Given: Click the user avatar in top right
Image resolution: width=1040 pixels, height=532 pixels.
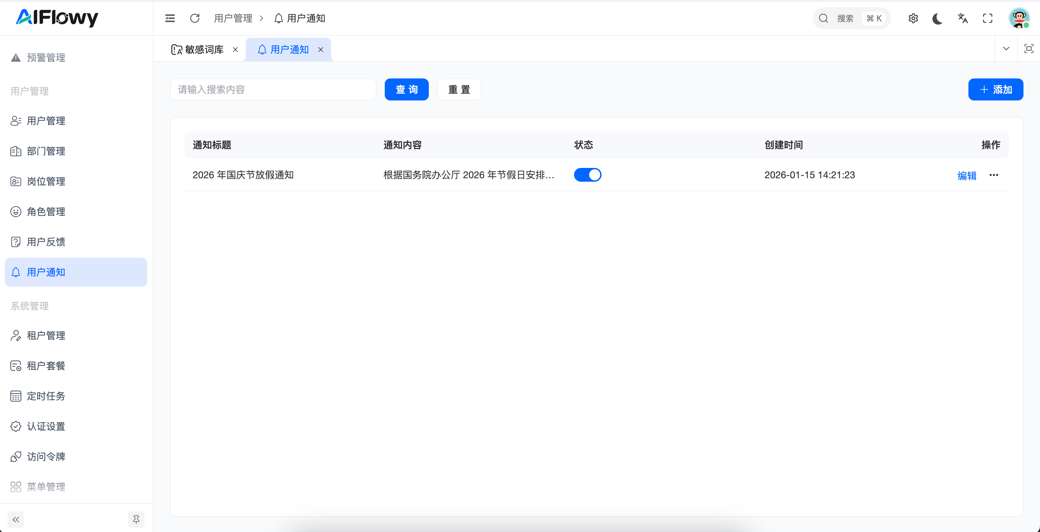Looking at the screenshot, I should (x=1019, y=18).
